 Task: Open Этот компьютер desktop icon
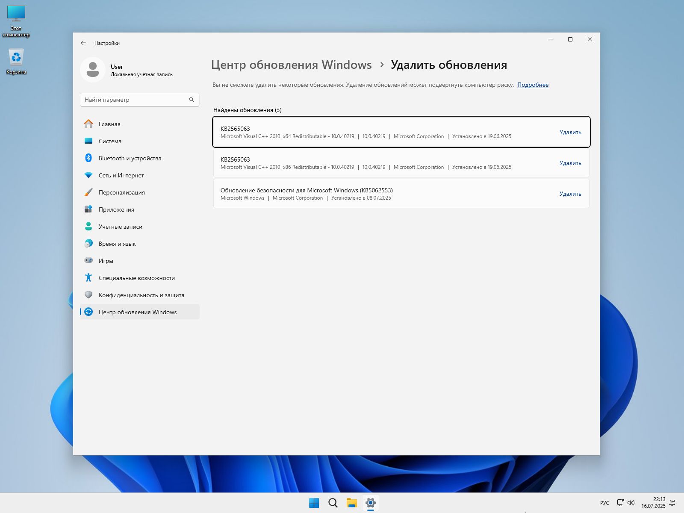click(16, 21)
